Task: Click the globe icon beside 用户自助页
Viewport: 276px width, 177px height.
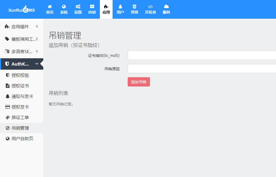Action: 7,139
